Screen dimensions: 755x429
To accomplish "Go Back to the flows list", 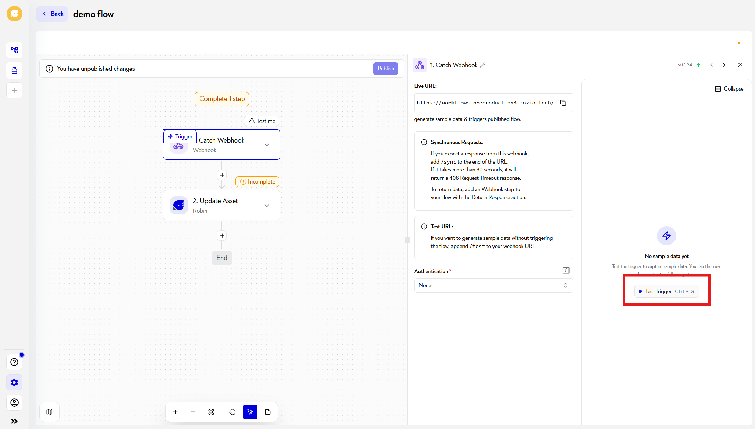I will click(x=52, y=14).
